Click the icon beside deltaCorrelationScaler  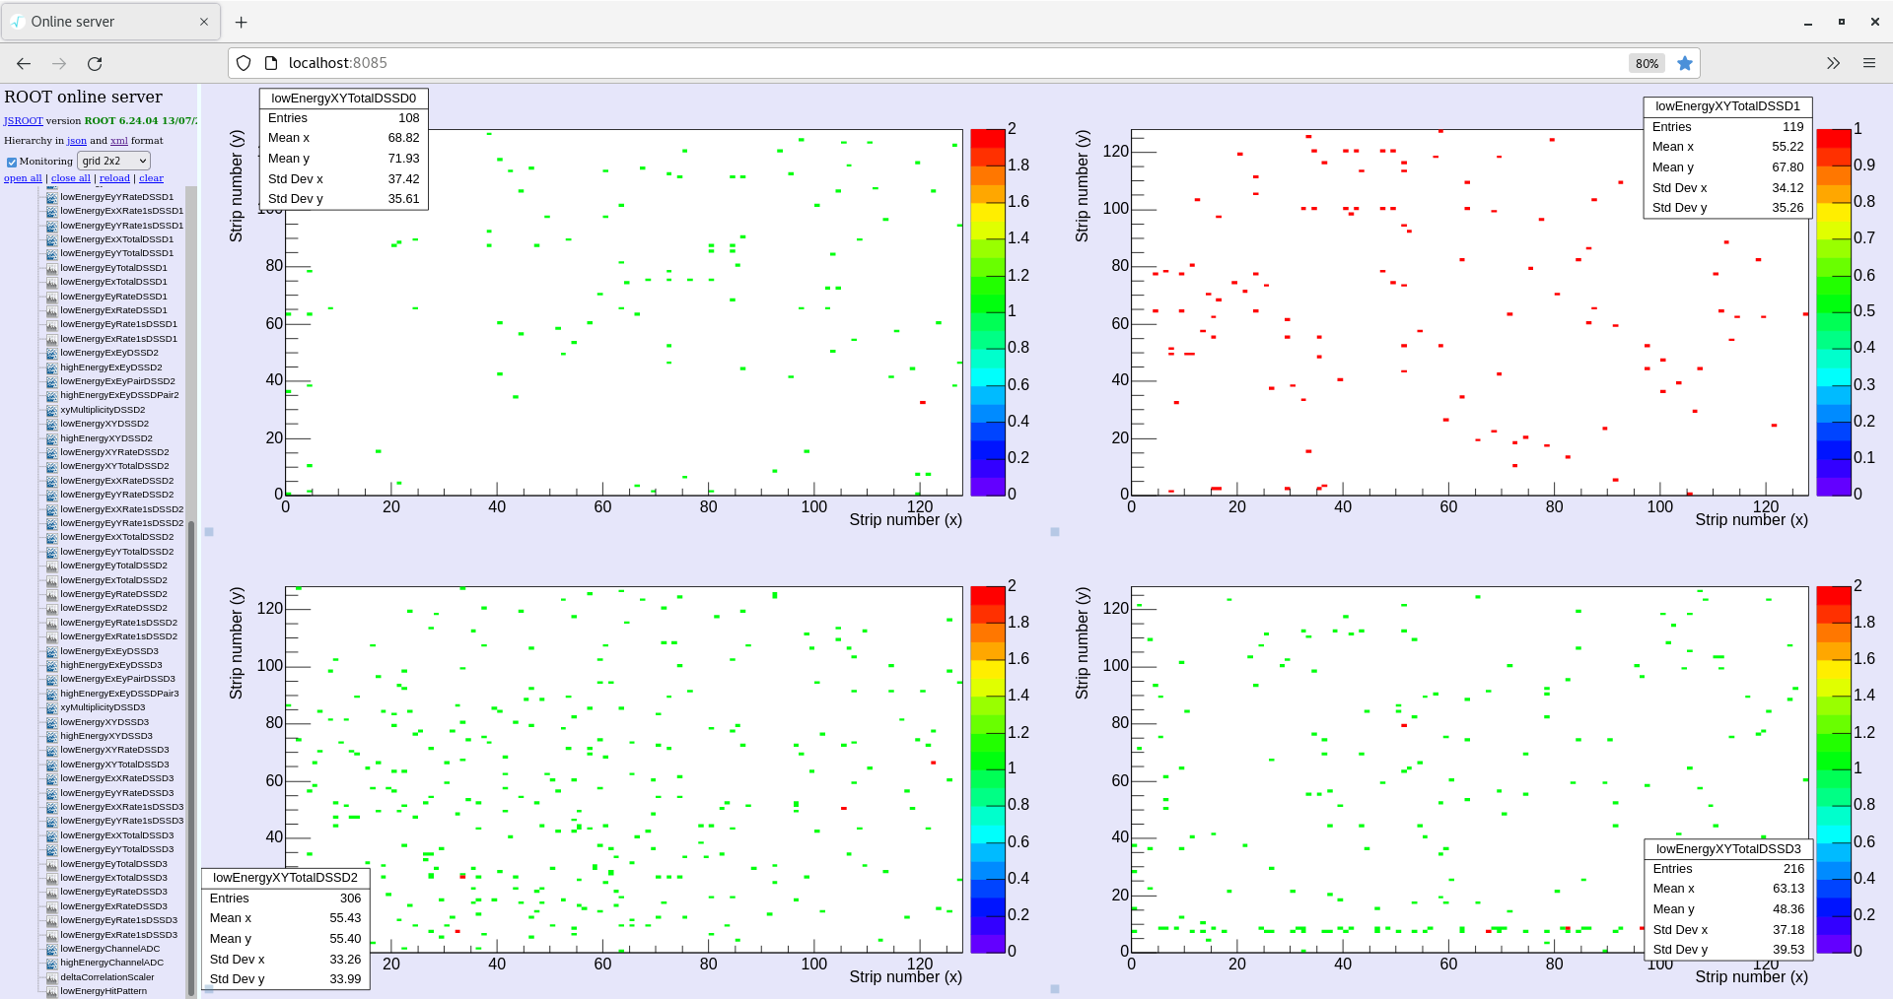point(52,977)
